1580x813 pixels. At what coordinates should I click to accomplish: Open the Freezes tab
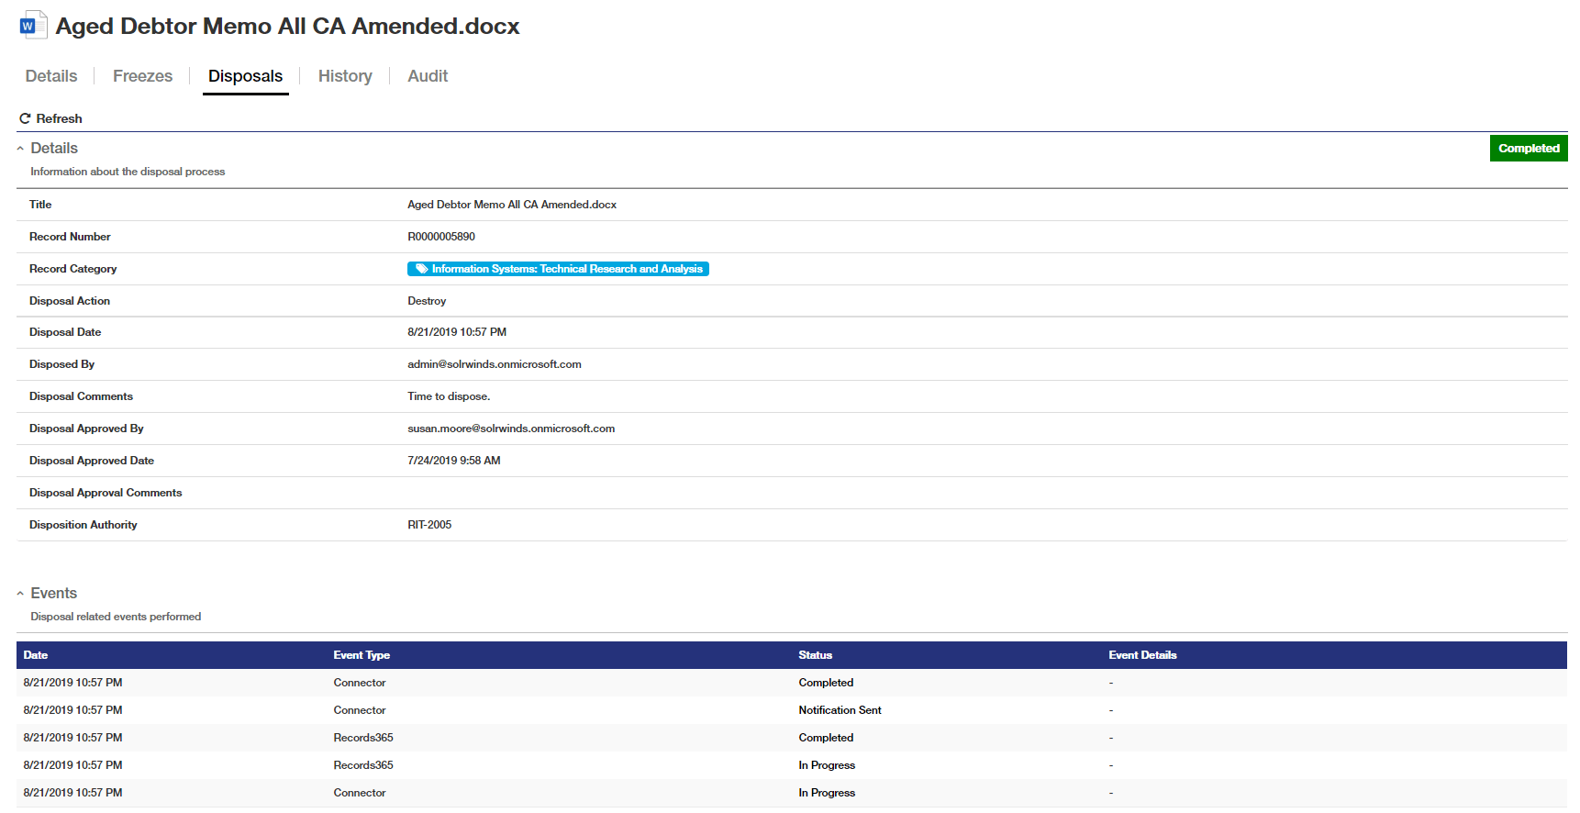pos(142,76)
